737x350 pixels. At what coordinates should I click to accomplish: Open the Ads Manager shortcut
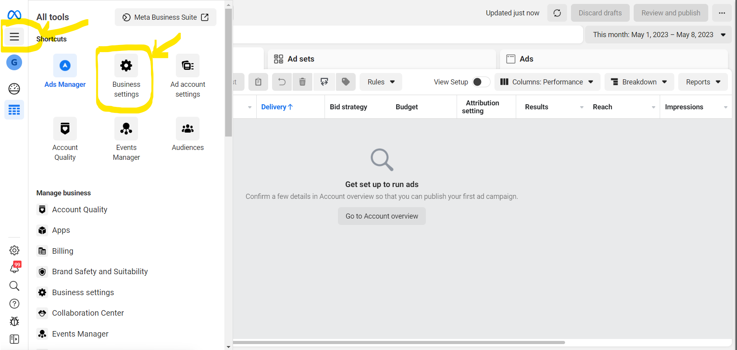(x=65, y=71)
